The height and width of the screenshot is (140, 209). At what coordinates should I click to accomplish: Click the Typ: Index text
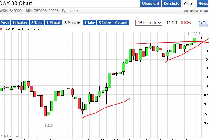[70, 11]
